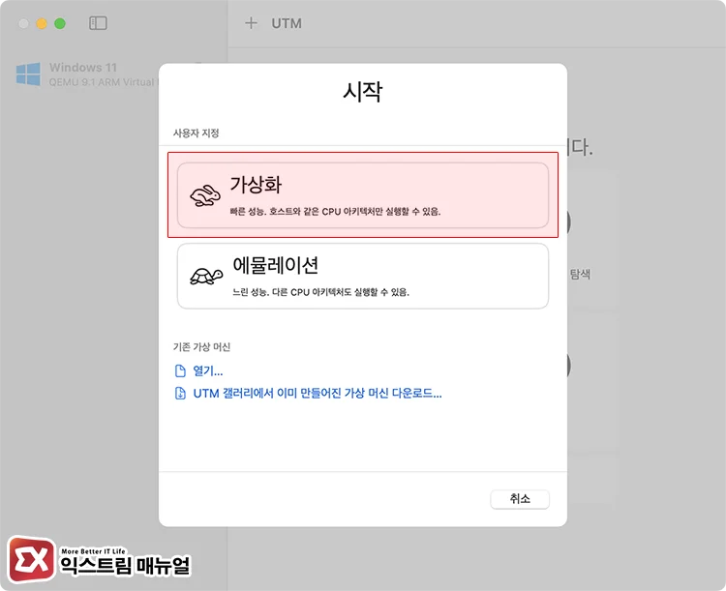Click the '느린 성능' description text

(x=320, y=292)
